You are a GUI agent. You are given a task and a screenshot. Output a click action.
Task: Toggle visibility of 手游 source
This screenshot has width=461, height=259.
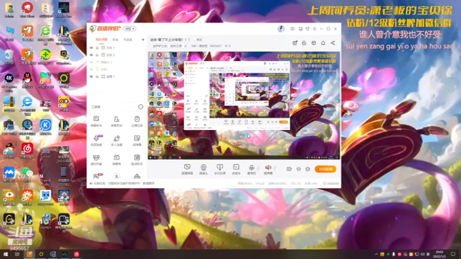(92, 69)
